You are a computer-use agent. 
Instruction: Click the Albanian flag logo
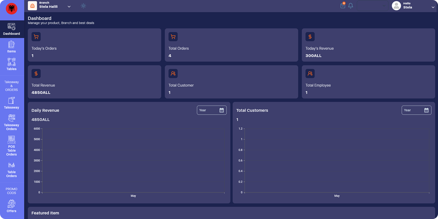pyautogui.click(x=11, y=9)
